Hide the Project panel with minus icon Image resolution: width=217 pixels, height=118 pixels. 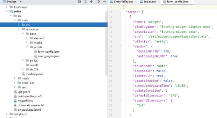pos(105,2)
